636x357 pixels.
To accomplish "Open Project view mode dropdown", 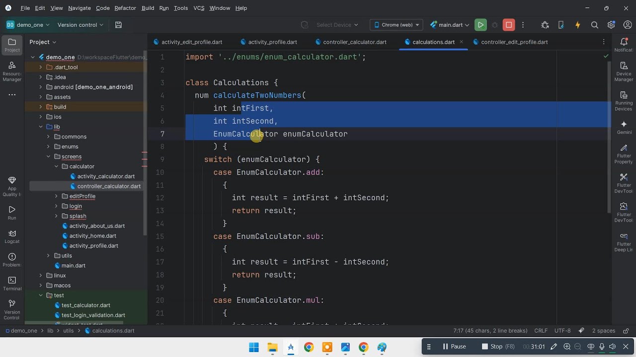I will pyautogui.click(x=43, y=42).
